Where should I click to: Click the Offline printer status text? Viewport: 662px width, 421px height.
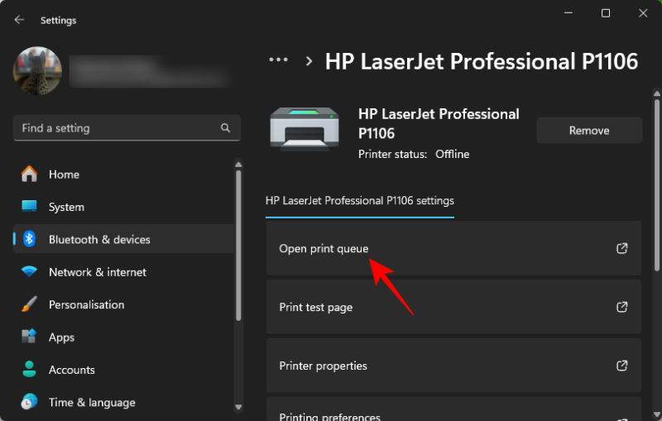pos(452,154)
